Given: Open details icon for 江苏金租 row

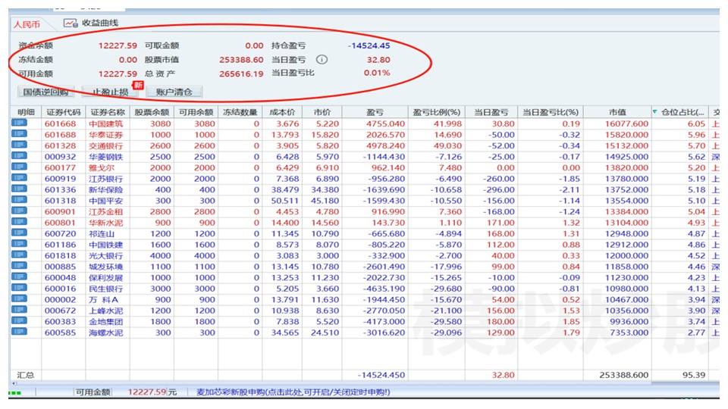Looking at the screenshot, I should coord(19,211).
